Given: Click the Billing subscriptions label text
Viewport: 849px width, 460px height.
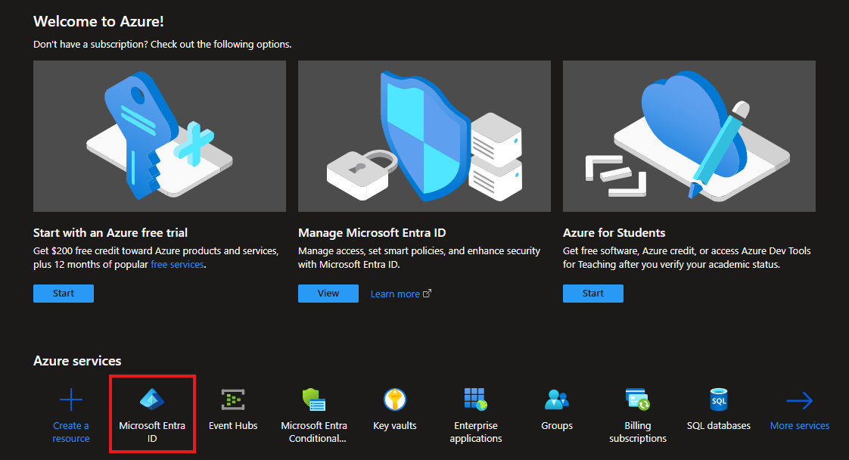Looking at the screenshot, I should point(638,432).
